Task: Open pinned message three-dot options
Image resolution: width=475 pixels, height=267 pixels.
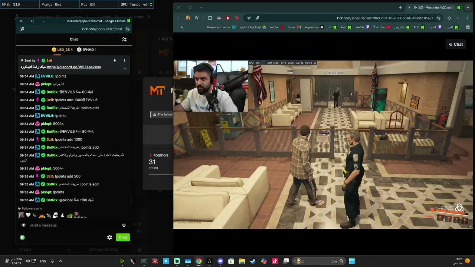Action: click(125, 60)
